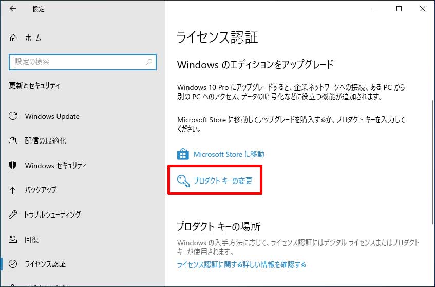435x287 pixels.
Task: Open Windows Update page
Action: (x=52, y=116)
